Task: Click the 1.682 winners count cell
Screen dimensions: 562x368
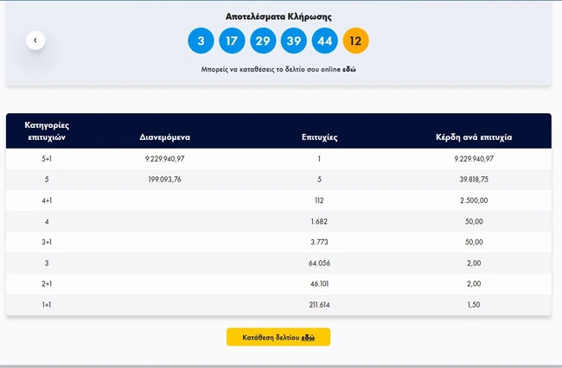Action: pos(319,221)
